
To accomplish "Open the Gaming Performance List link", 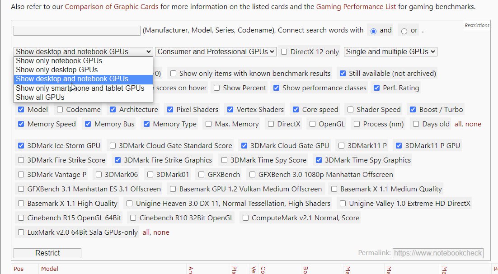I will [356, 7].
